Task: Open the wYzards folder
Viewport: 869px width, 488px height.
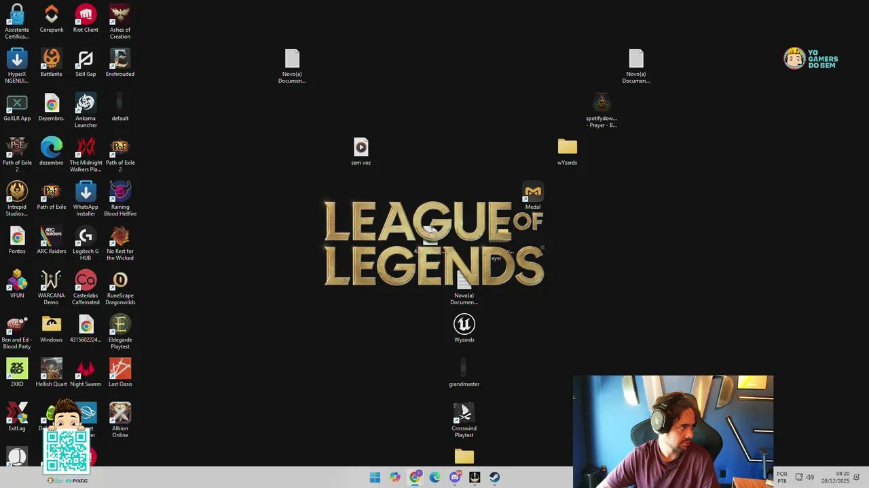Action: tap(568, 151)
